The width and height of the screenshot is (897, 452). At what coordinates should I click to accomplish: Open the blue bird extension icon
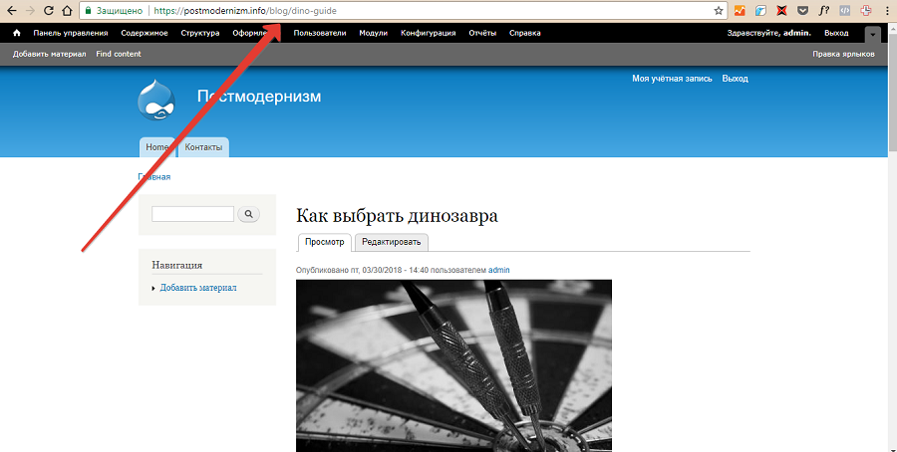tap(760, 10)
